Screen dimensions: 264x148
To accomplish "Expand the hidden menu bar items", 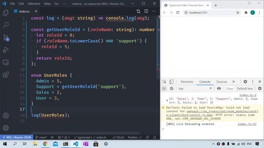I will click(x=64, y=4).
